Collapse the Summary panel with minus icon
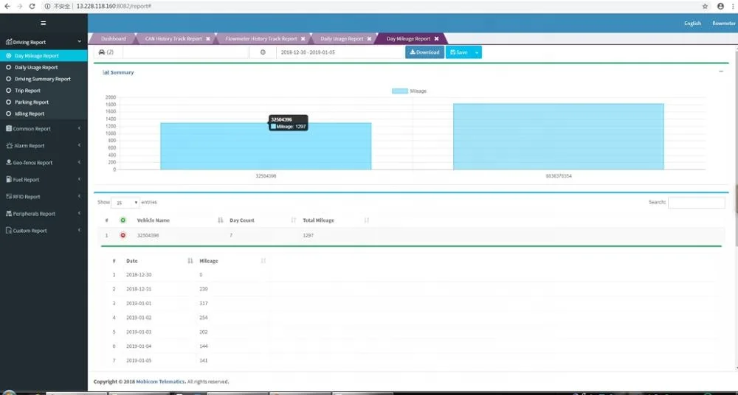738x395 pixels. 721,71
